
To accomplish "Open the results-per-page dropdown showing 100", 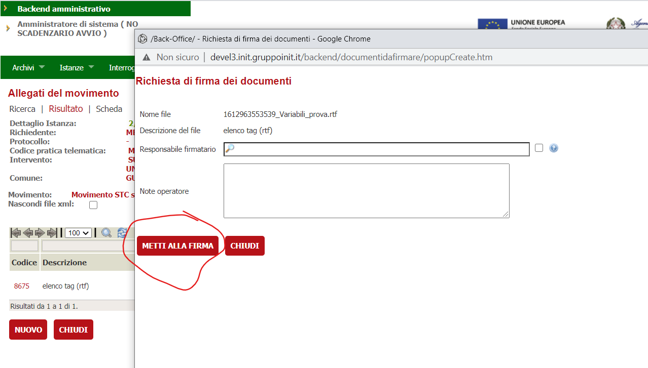I will click(78, 232).
